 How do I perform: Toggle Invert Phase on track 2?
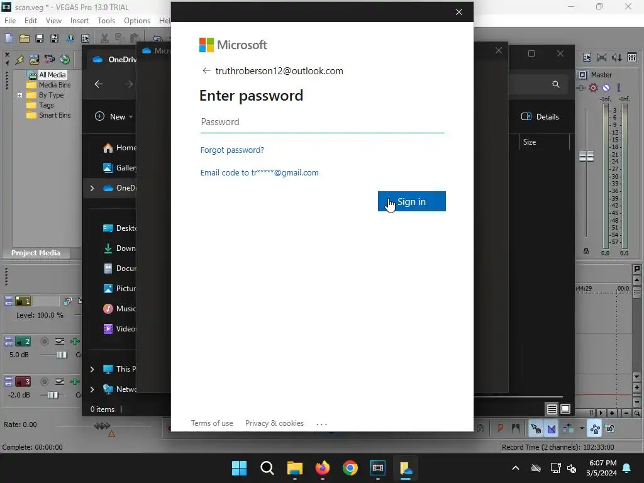(x=60, y=341)
